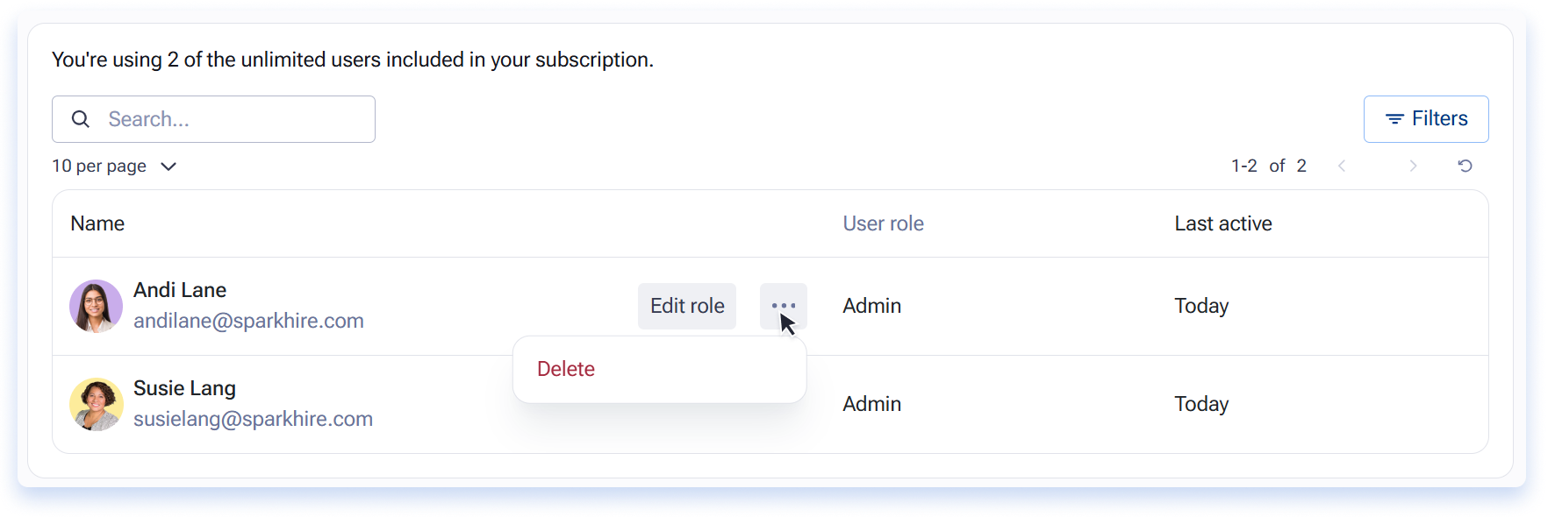This screenshot has height=517, width=1555.
Task: Open andilane@sparkhire.com email link
Action: [x=248, y=321]
